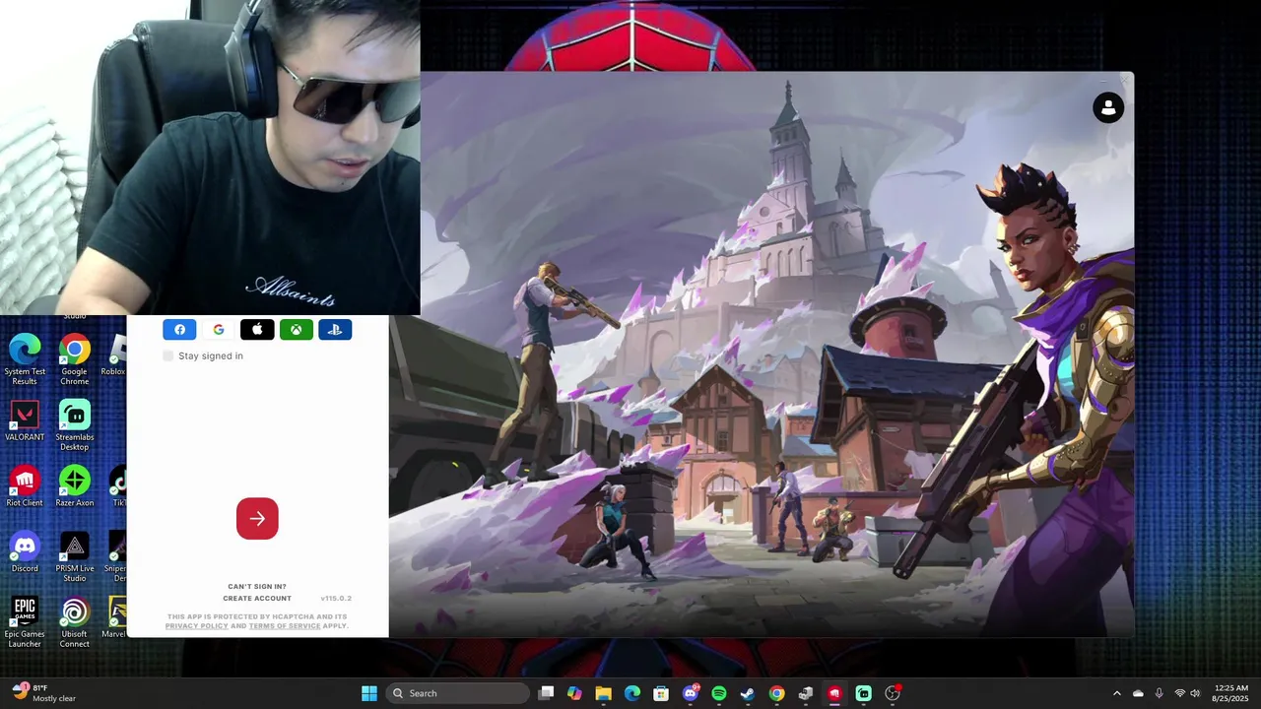Open Discord from the taskbar

point(691,693)
